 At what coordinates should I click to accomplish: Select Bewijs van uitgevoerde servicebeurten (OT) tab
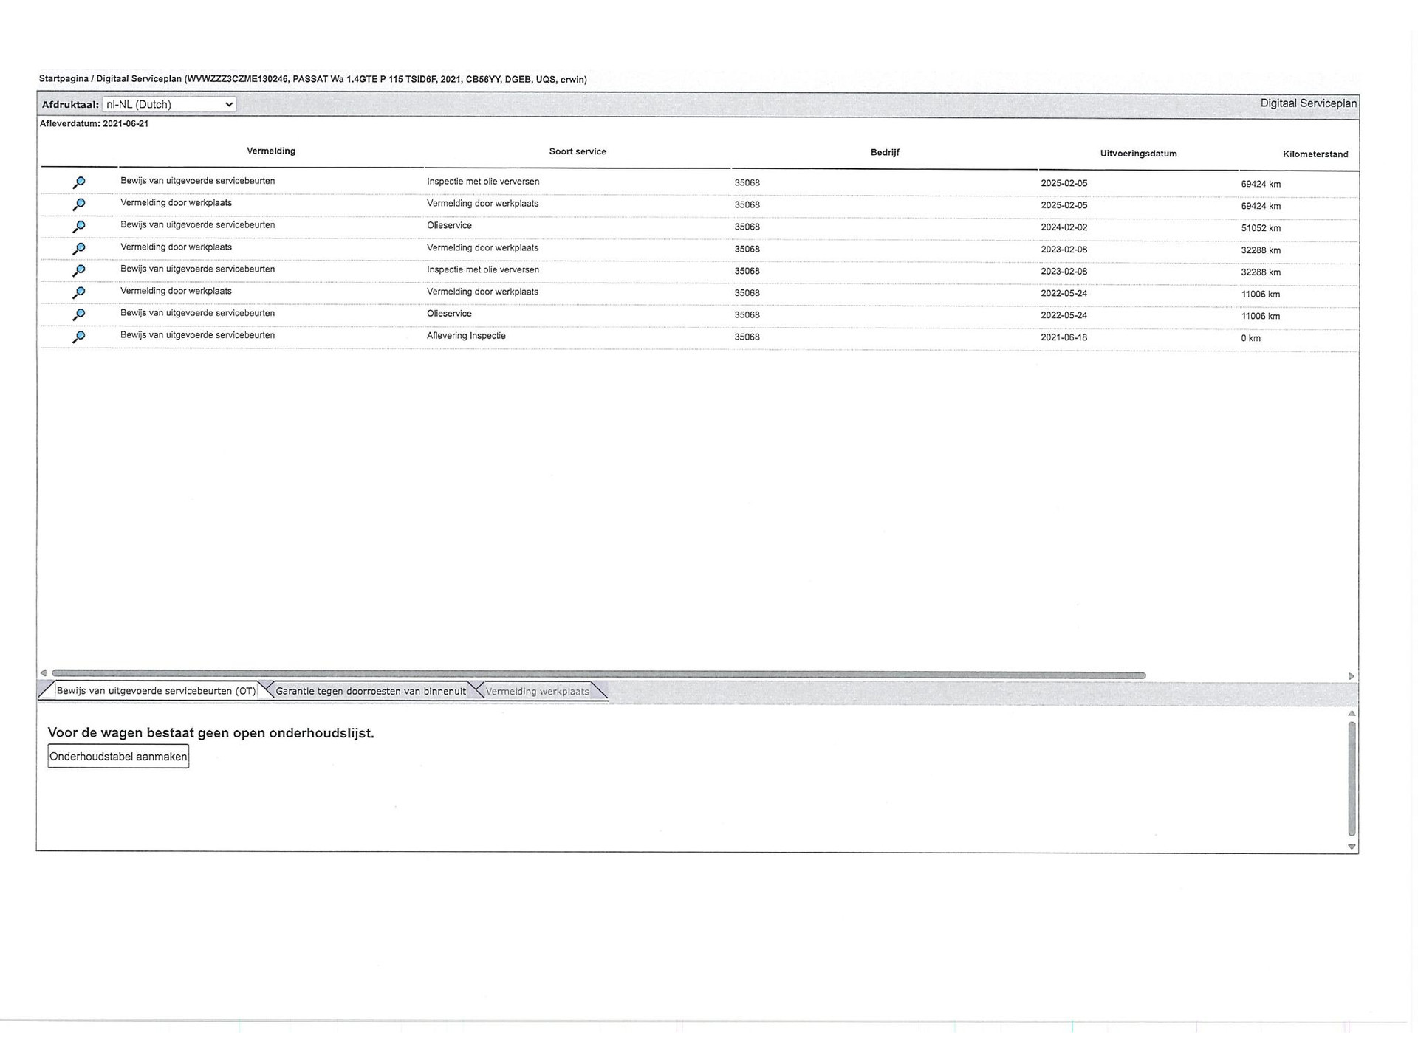tap(156, 692)
